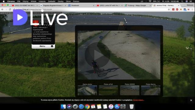Dismiss the cookie banner with the X
The height and width of the screenshot is (110, 195).
click(191, 100)
